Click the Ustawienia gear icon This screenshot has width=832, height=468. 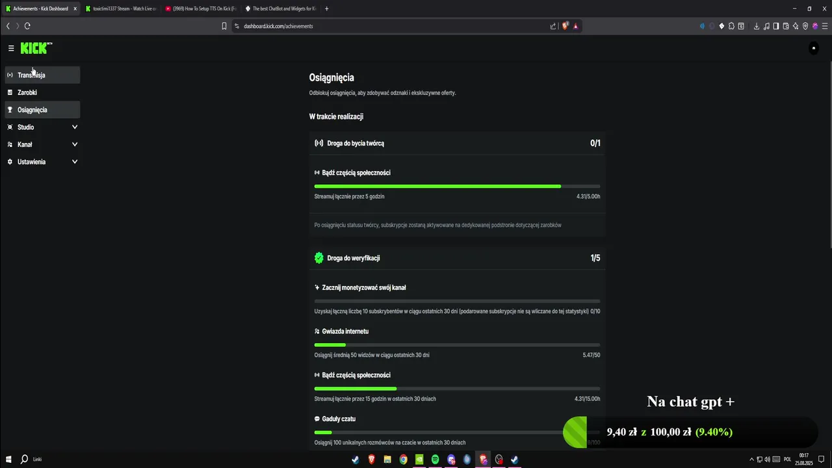10,162
